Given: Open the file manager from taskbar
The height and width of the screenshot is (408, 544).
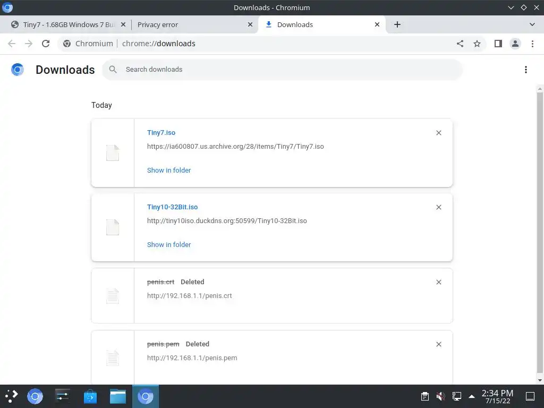Looking at the screenshot, I should point(118,396).
